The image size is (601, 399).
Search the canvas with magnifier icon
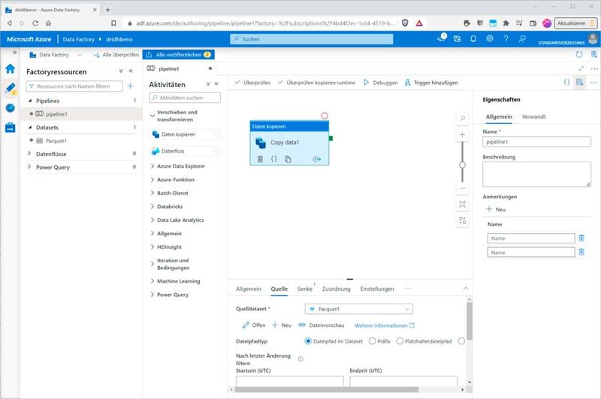463,119
